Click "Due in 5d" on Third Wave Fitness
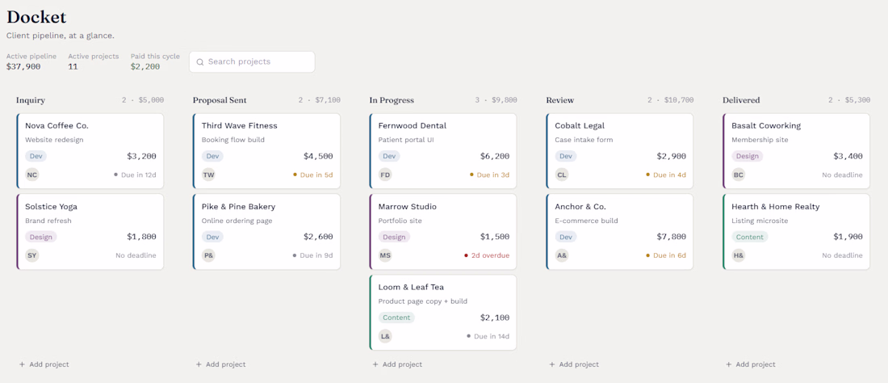The width and height of the screenshot is (888, 383). pos(312,175)
